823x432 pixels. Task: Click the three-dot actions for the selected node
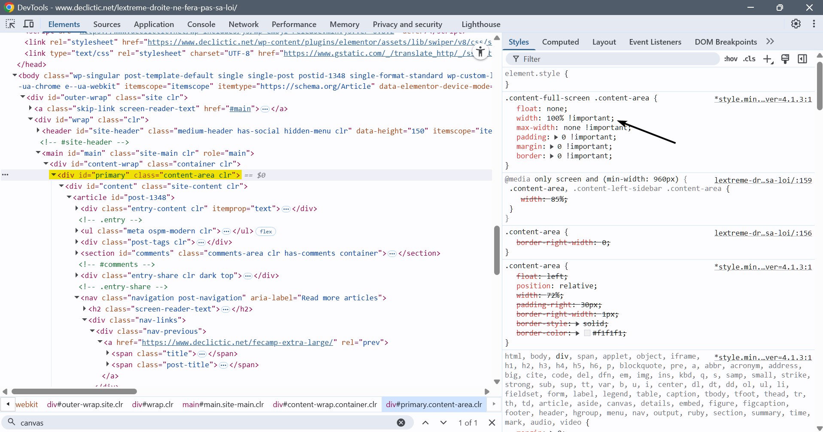pyautogui.click(x=5, y=175)
